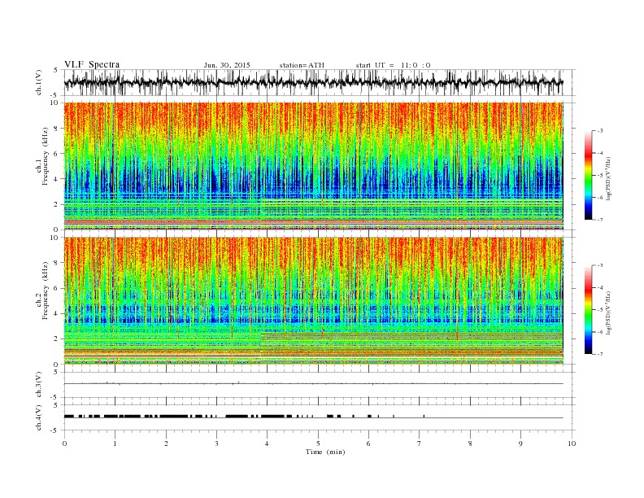Click the time axis tick label '3'
The height and width of the screenshot is (498, 644).
216,443
